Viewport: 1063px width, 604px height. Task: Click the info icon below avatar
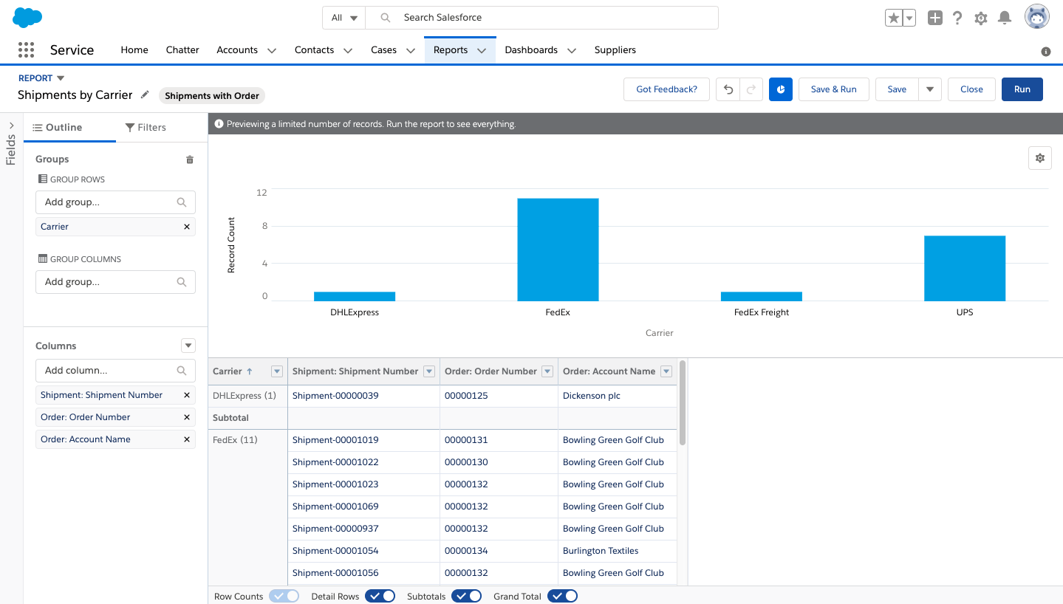click(x=1046, y=52)
